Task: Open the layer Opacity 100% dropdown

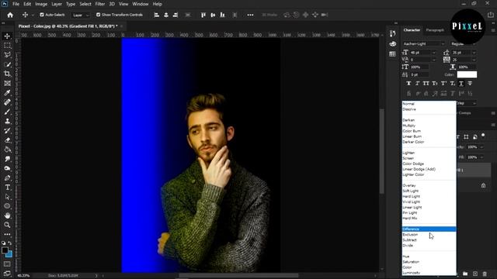Action: point(481,147)
